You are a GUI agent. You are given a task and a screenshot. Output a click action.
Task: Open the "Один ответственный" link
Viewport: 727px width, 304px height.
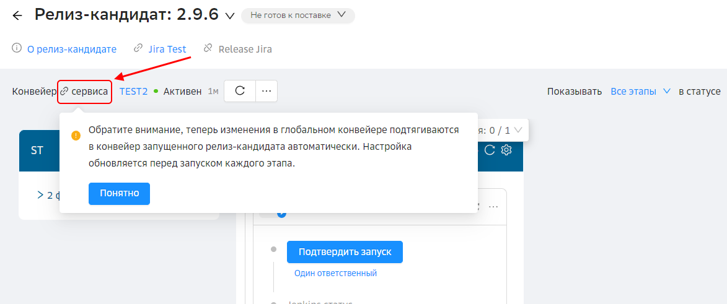click(x=335, y=273)
